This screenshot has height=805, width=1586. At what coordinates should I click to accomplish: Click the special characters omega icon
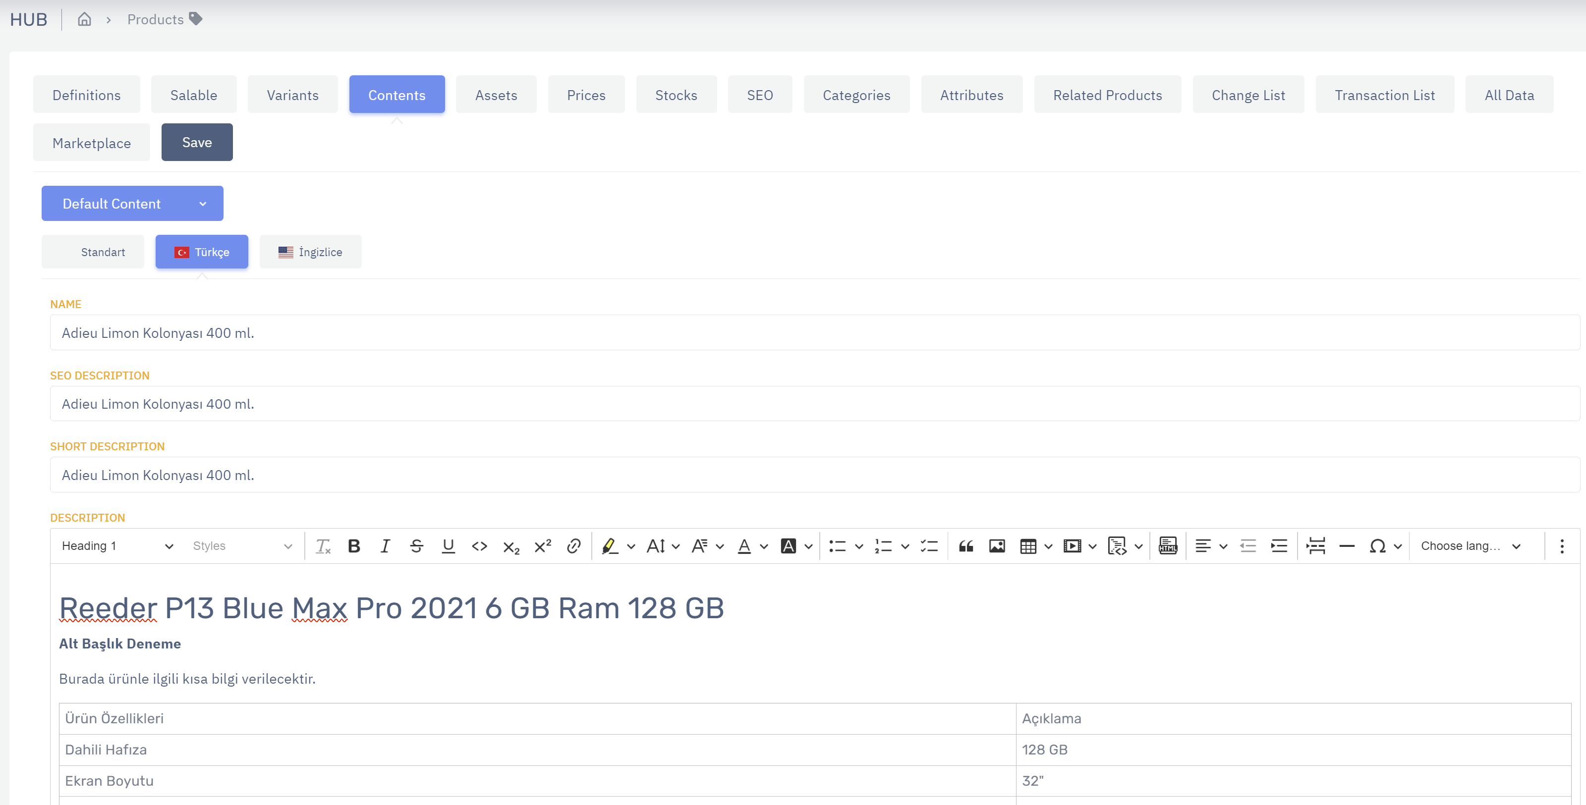point(1378,546)
